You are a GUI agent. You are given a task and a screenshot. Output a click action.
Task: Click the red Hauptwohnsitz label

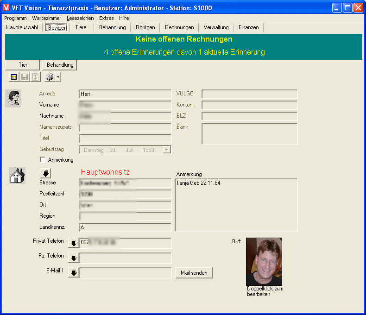pos(105,172)
